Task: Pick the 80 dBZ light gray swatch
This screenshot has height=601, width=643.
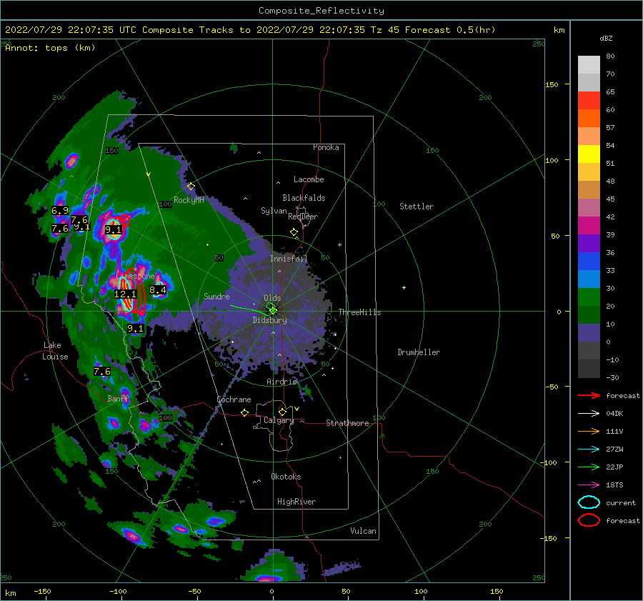Action: pyautogui.click(x=589, y=65)
